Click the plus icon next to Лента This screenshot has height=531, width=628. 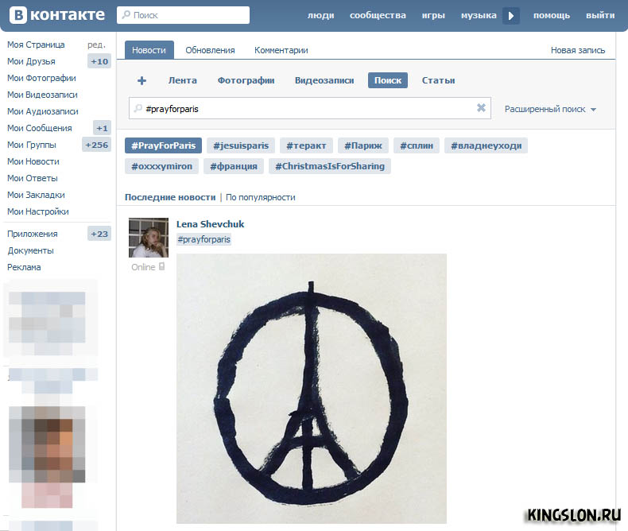point(141,80)
